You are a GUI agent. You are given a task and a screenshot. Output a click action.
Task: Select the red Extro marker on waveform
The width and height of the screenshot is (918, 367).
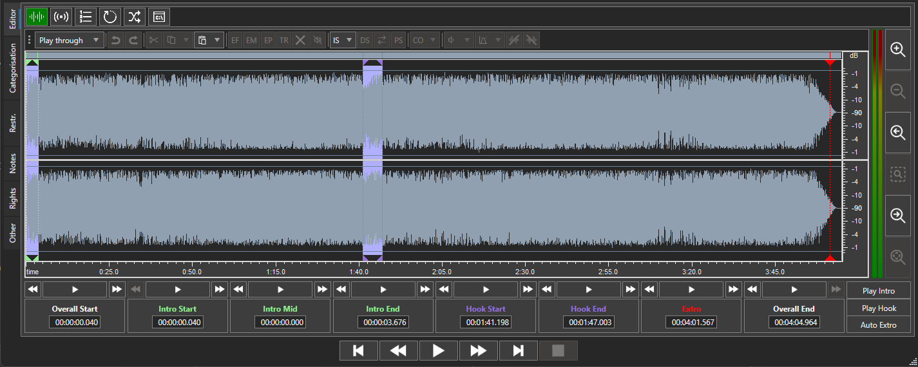pos(830,62)
